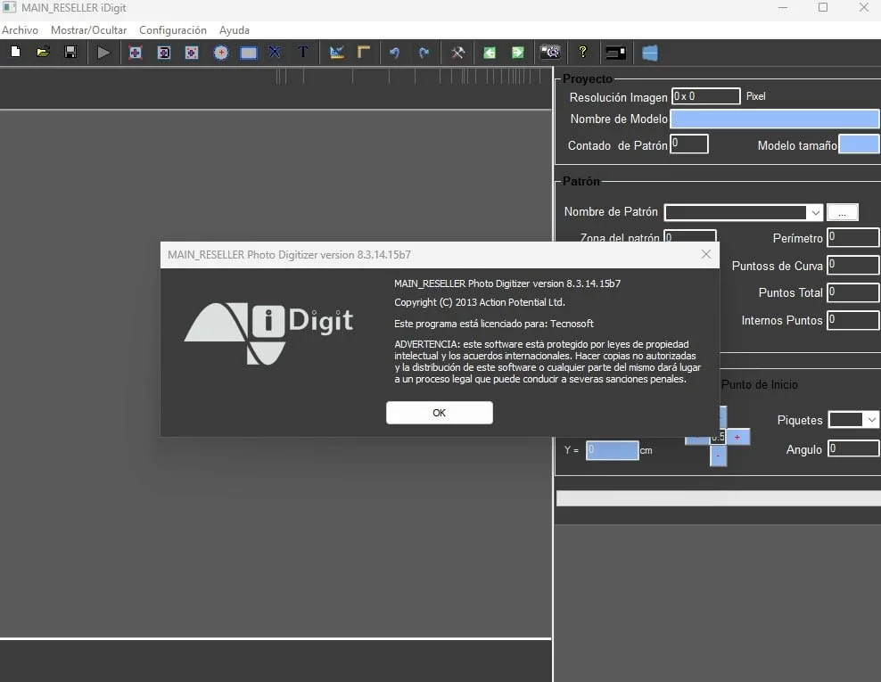
Task: Click the black sewing machine icon
Action: pos(616,53)
